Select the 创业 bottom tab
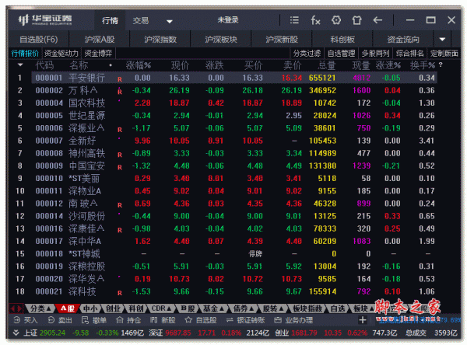 pos(113,308)
